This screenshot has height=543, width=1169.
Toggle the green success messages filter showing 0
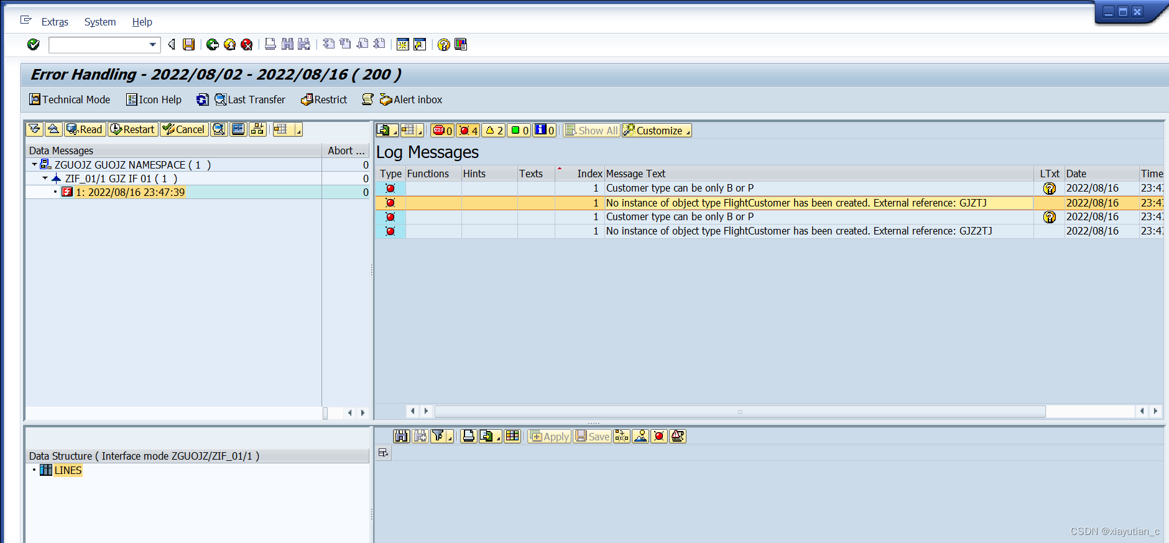pyautogui.click(x=519, y=130)
